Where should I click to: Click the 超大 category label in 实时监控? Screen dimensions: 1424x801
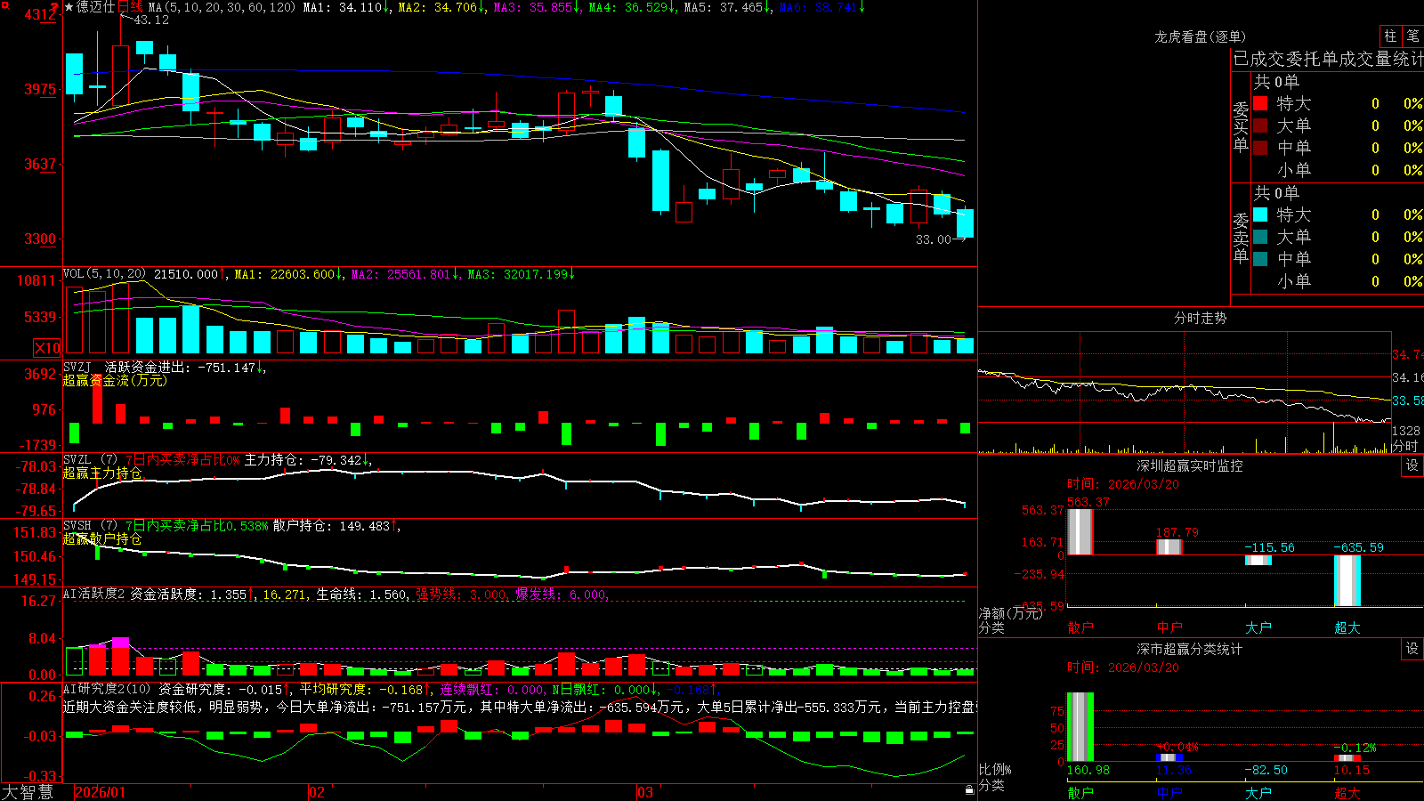(x=1347, y=627)
